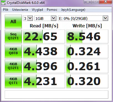Open the Plik menu
The width and height of the screenshot is (113, 102).
6,10
